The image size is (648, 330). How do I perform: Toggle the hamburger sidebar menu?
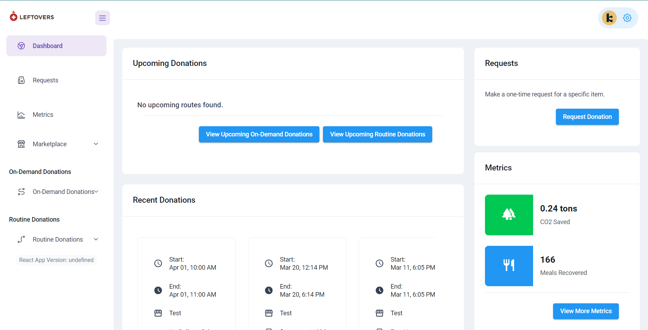102,18
